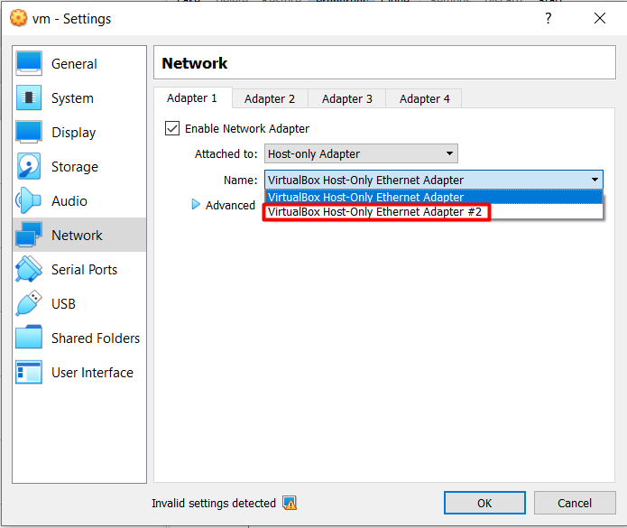Click the General monitor icon
This screenshot has height=528, width=627.
point(29,63)
